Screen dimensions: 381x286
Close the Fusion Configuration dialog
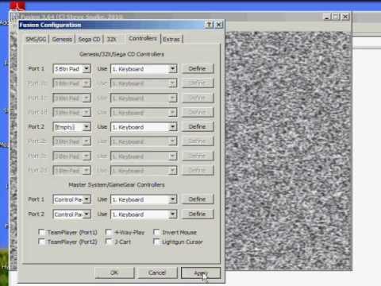pyautogui.click(x=219, y=25)
